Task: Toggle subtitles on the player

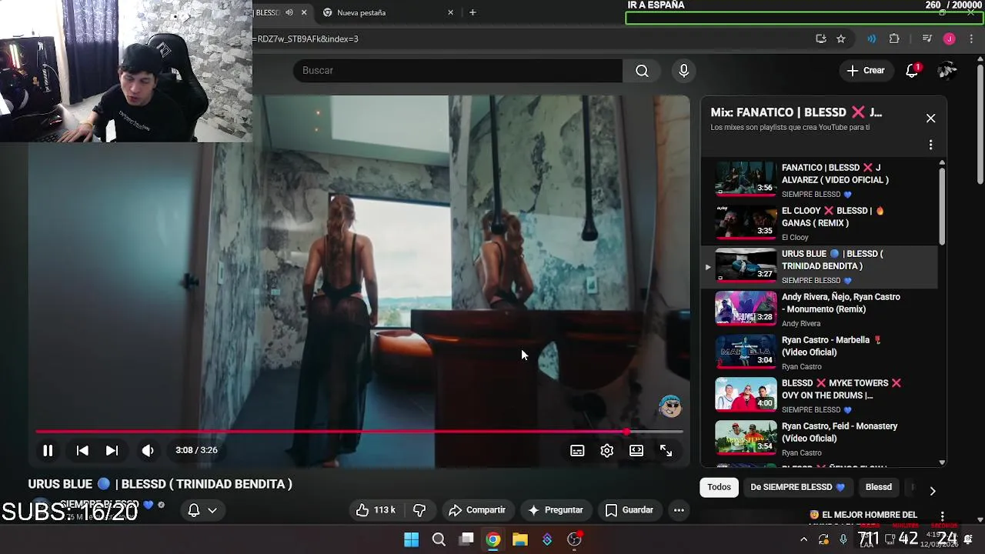Action: click(577, 451)
